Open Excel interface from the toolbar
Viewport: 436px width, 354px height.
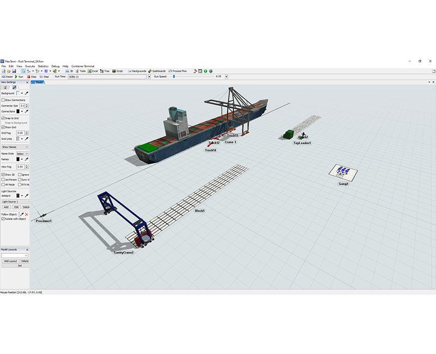tap(93, 71)
